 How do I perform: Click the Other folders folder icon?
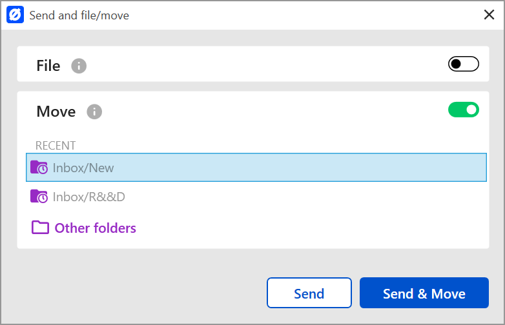tap(40, 228)
